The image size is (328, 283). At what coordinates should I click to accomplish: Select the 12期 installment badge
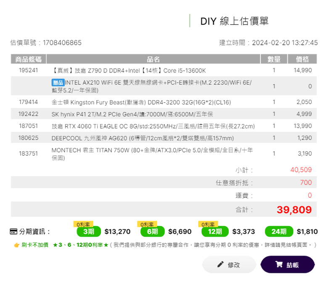215,232
